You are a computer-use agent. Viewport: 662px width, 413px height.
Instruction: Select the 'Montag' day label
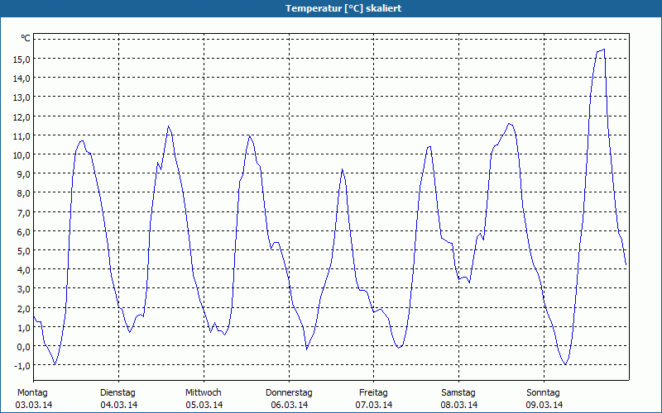coord(32,393)
